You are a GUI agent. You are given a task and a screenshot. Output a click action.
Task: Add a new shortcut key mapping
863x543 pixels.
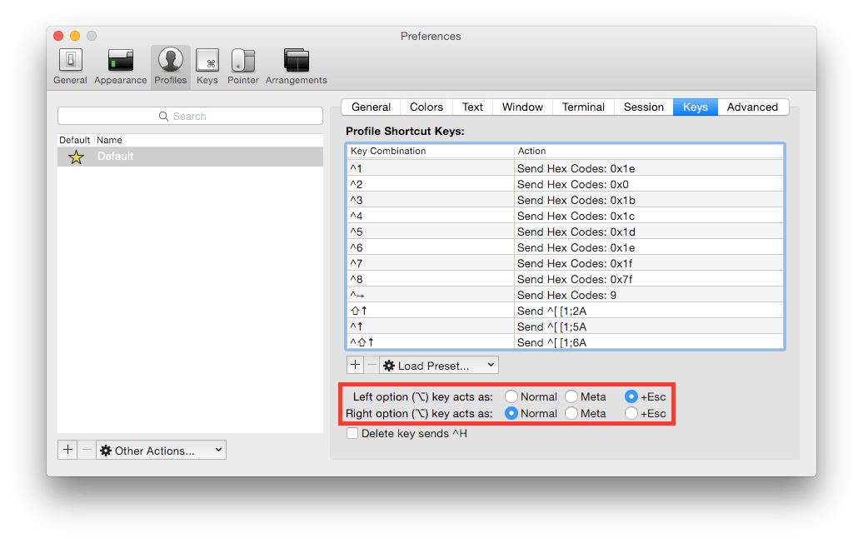coord(355,365)
